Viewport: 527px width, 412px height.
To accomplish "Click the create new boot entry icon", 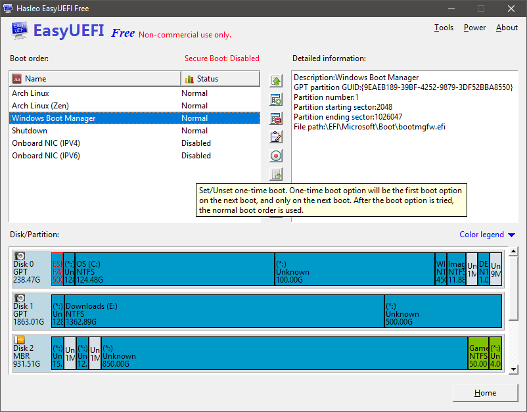I will [x=276, y=100].
